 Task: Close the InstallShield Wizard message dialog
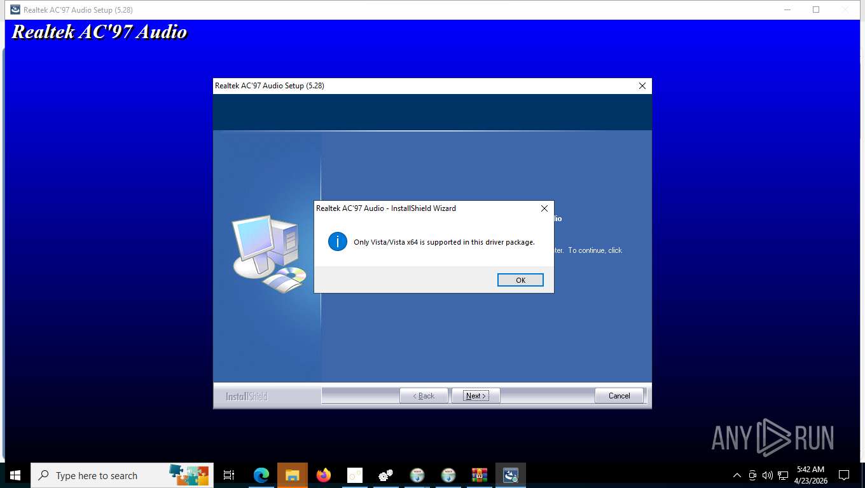tap(544, 208)
